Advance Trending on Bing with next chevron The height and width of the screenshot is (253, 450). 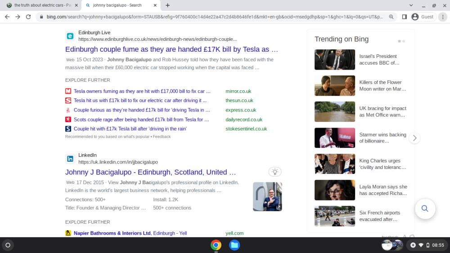pyautogui.click(x=415, y=138)
